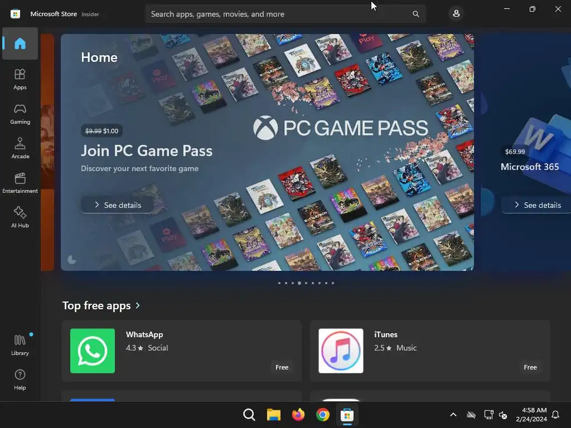Click the Join PC Game Pass headline

click(x=147, y=150)
